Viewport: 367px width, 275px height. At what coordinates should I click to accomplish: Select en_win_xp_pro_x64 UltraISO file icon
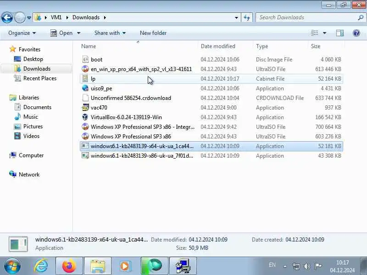(x=85, y=69)
